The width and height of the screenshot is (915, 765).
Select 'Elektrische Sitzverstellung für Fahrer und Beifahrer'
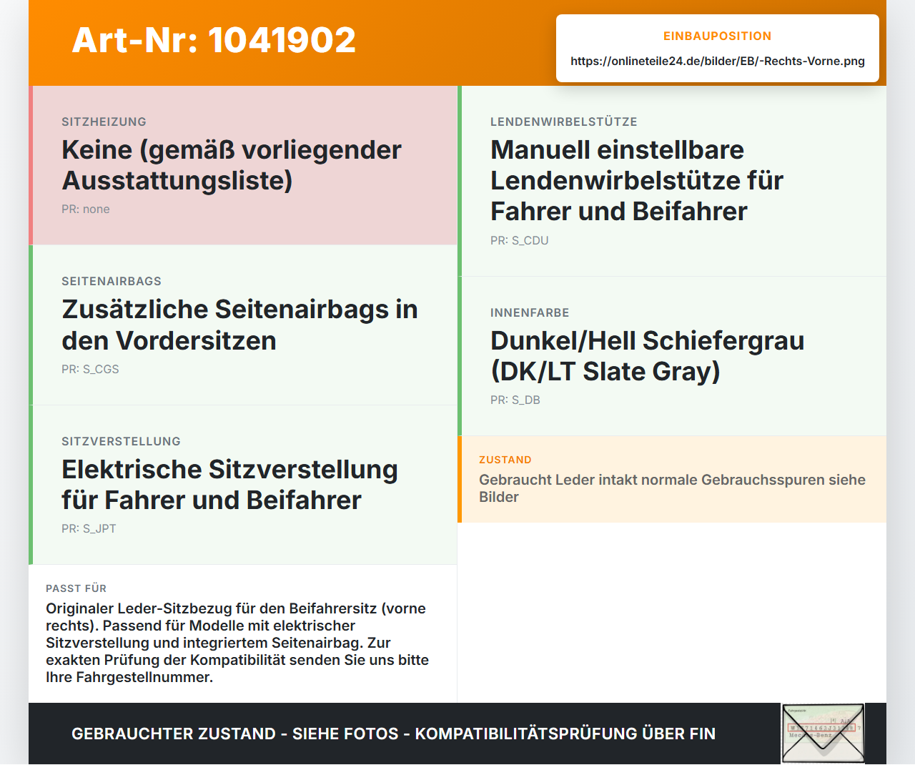pyautogui.click(x=229, y=485)
